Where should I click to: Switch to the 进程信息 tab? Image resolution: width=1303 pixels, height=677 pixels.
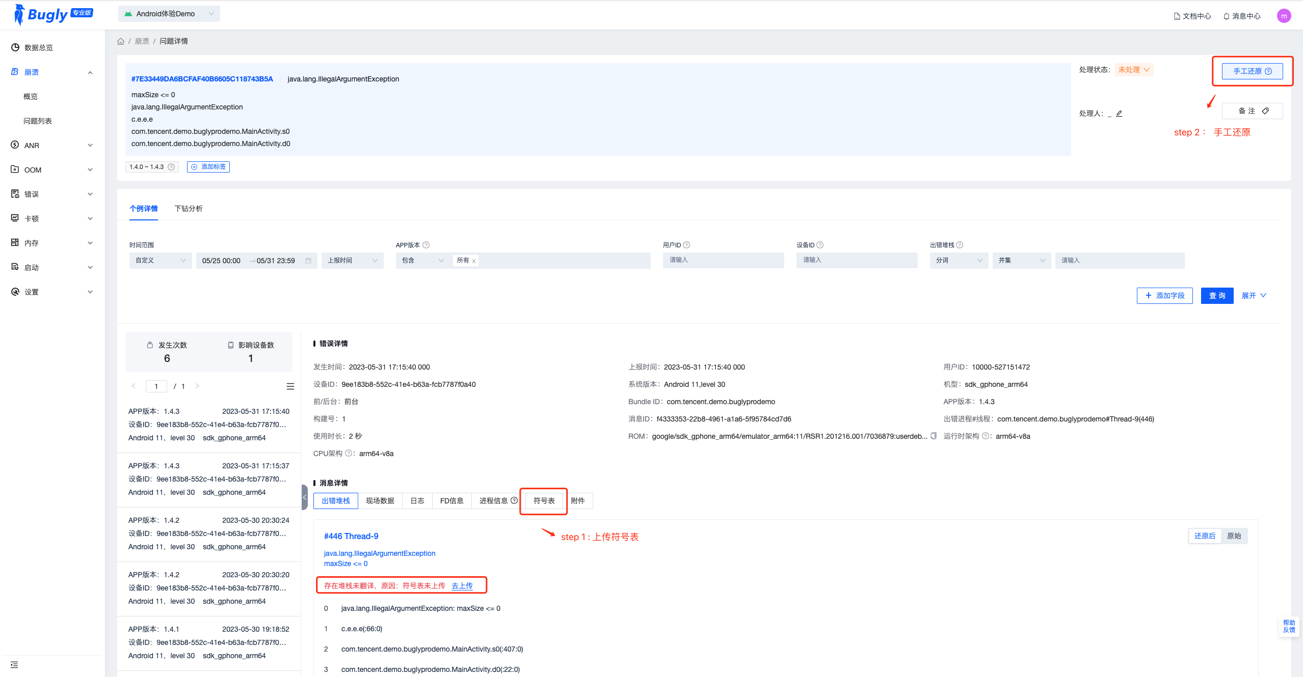(498, 501)
